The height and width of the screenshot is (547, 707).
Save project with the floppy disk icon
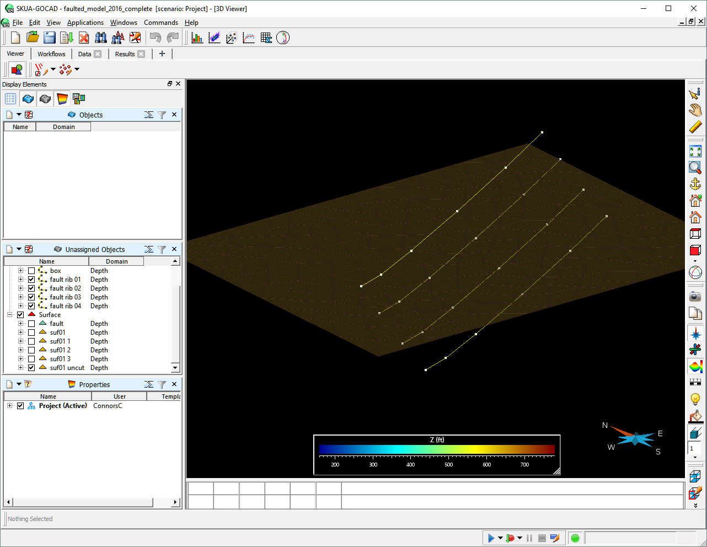pos(50,37)
